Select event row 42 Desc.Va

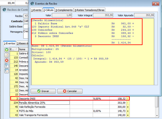click(x=19, y=78)
